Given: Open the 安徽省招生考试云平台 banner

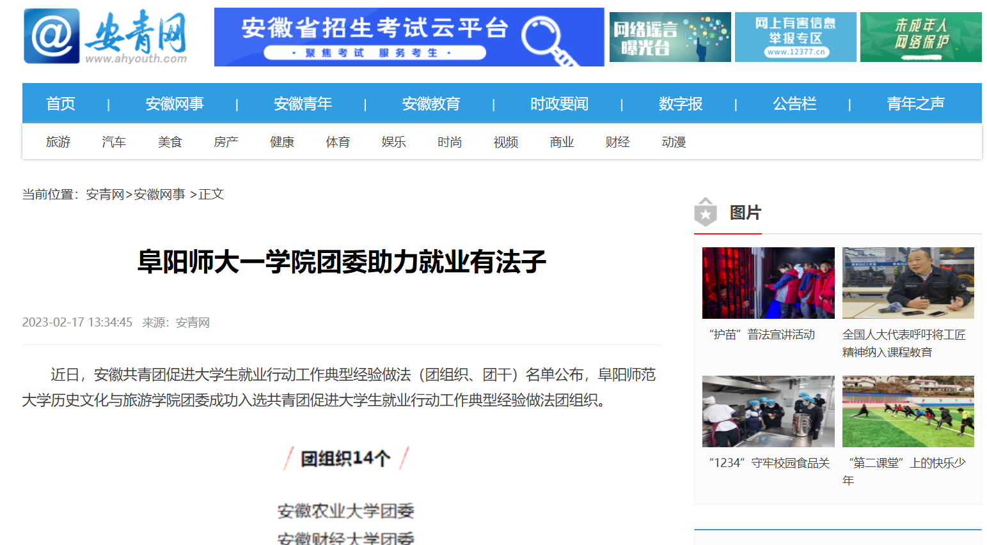Looking at the screenshot, I should tap(409, 37).
